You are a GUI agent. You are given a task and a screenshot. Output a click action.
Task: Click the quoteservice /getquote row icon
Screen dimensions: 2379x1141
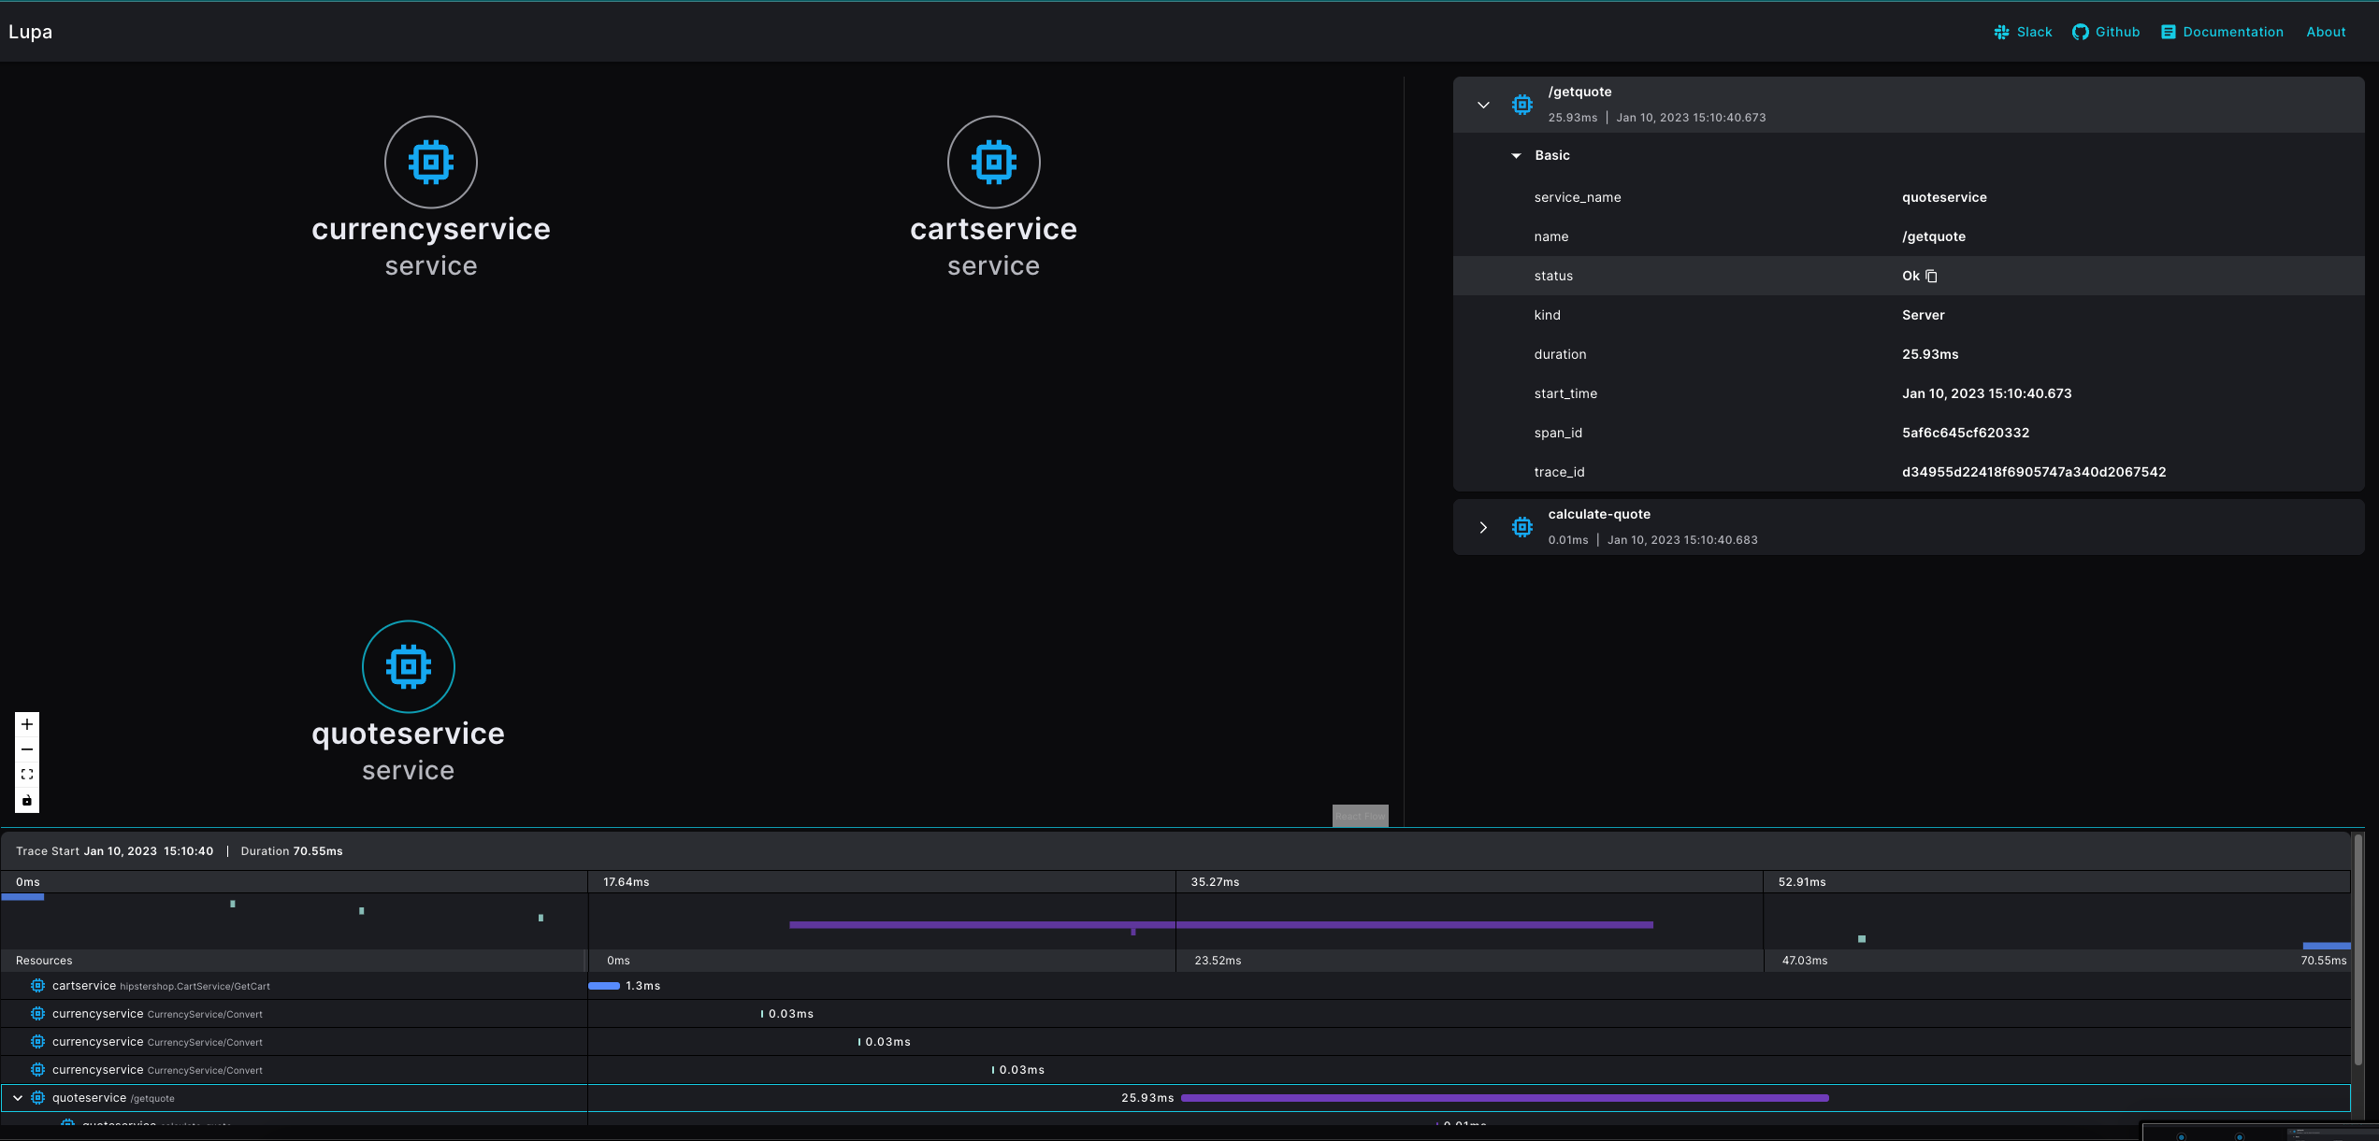pyautogui.click(x=37, y=1098)
